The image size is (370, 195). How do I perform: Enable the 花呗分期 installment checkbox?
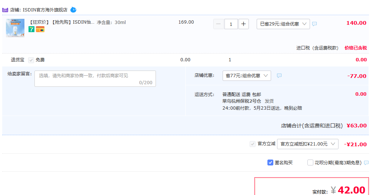pos(310,162)
